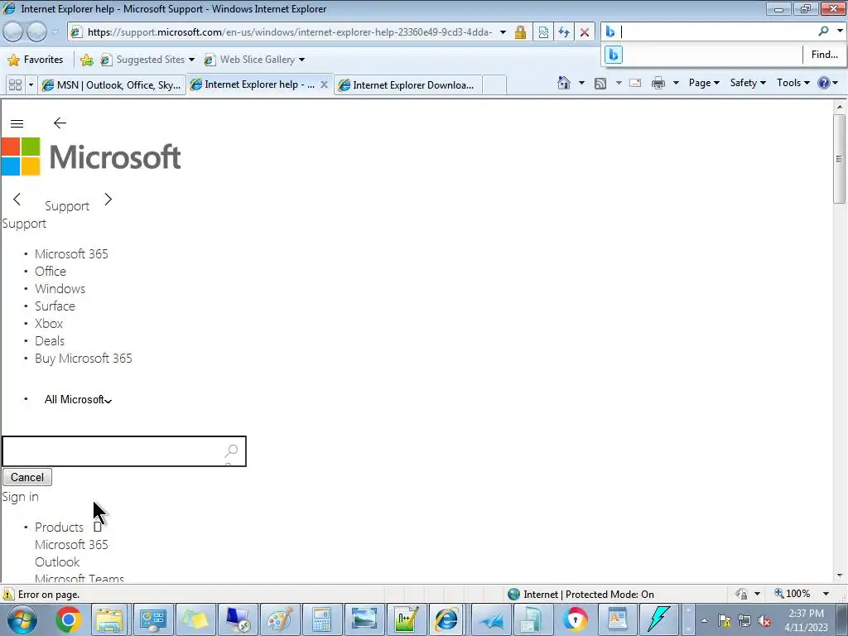This screenshot has width=848, height=636.
Task: Open the Xbox link
Action: pos(49,324)
